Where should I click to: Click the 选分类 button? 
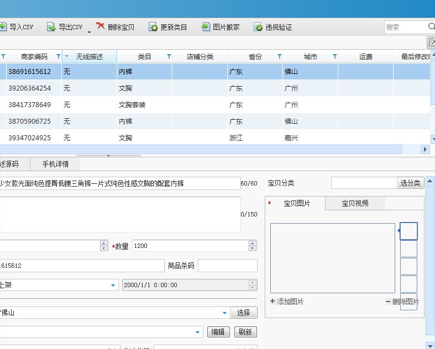410,183
